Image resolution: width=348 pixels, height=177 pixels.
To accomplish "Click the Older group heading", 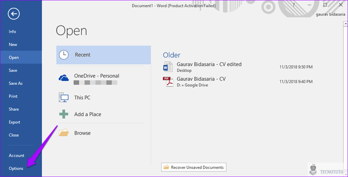I will coord(172,55).
